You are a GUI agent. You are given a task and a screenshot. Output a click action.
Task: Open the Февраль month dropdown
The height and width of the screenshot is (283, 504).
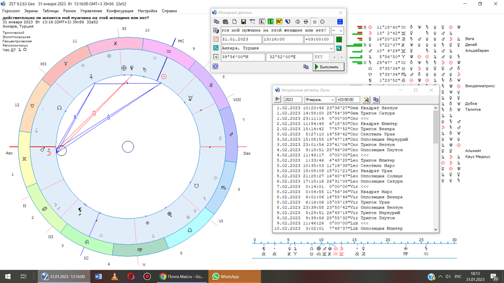[x=332, y=99]
